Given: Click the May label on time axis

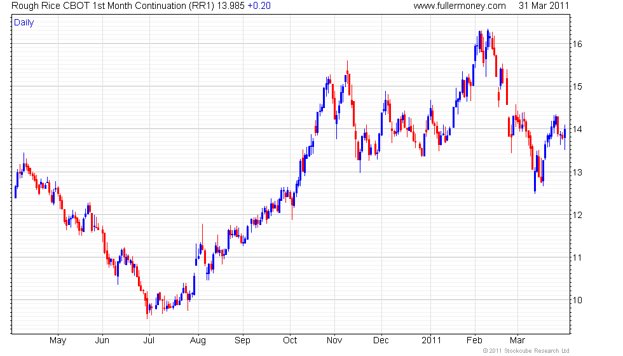Looking at the screenshot, I should tap(58, 341).
